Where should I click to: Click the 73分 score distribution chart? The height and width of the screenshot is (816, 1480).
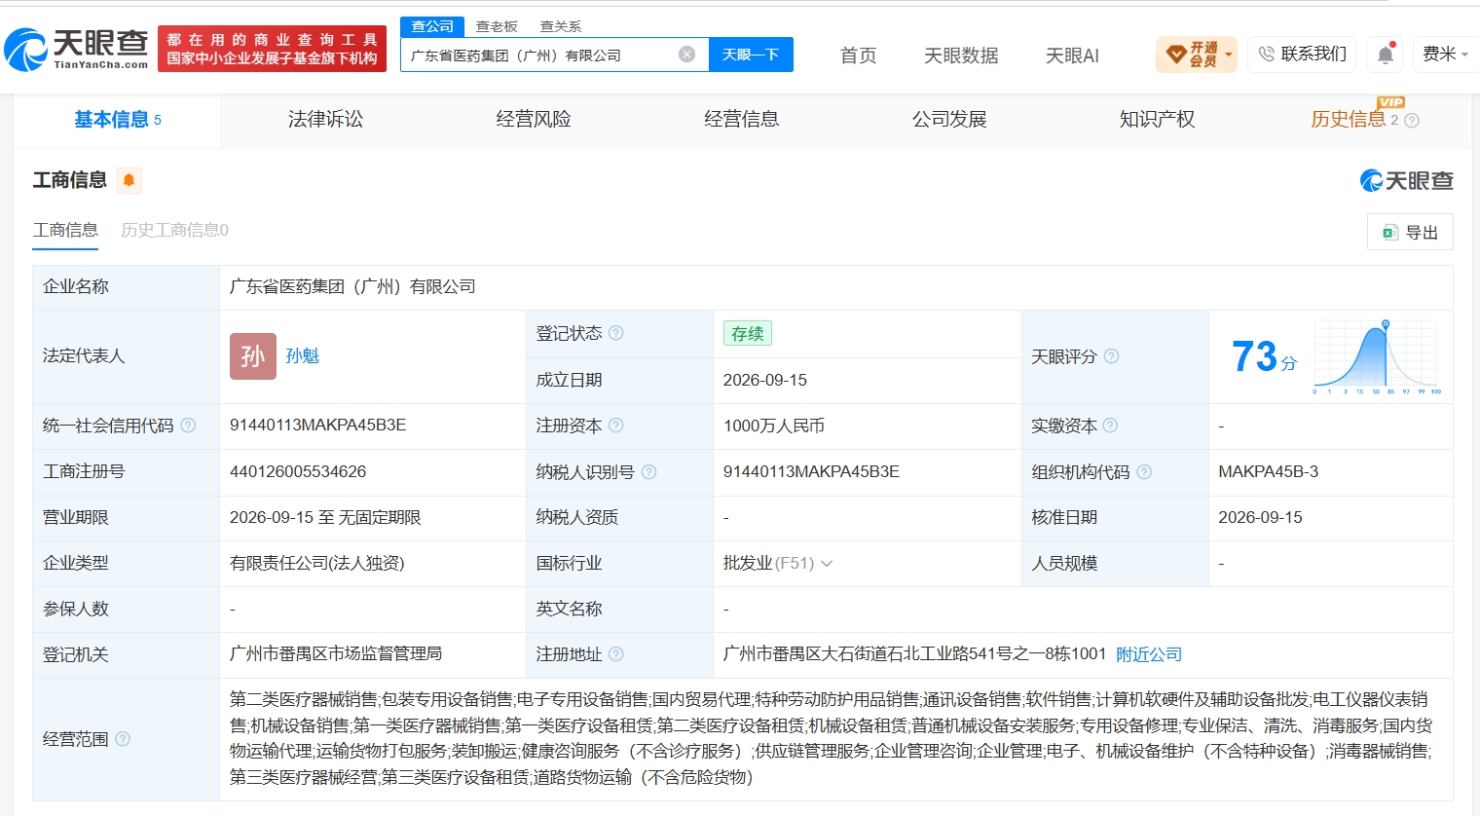[x=1378, y=356]
